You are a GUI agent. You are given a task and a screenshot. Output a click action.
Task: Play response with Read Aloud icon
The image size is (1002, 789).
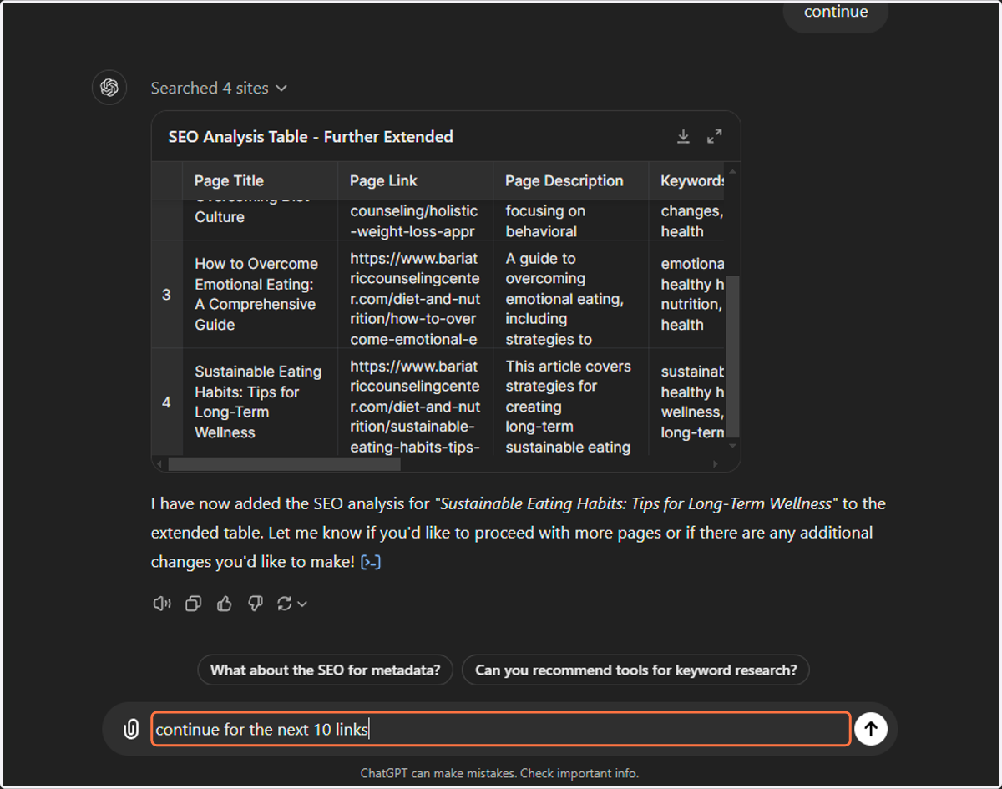(x=162, y=604)
